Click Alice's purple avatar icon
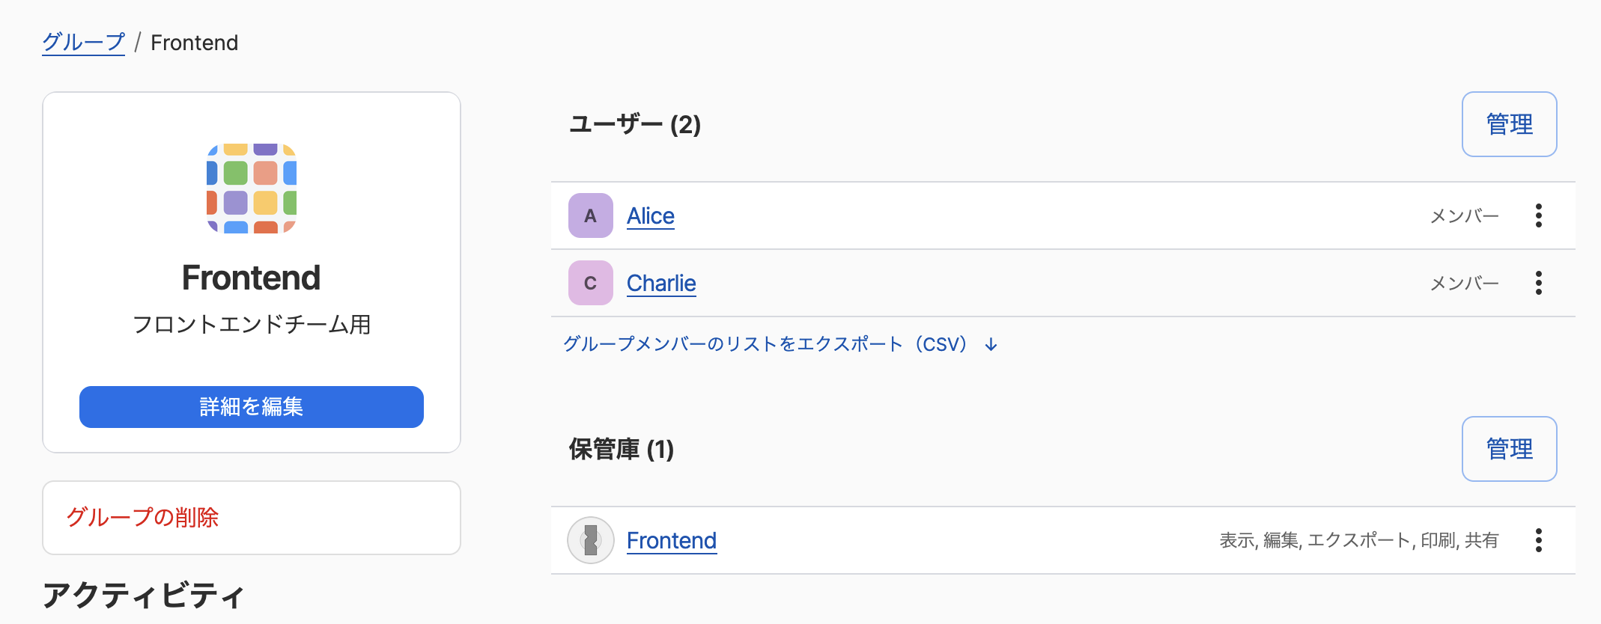The width and height of the screenshot is (1601, 624). tap(590, 215)
